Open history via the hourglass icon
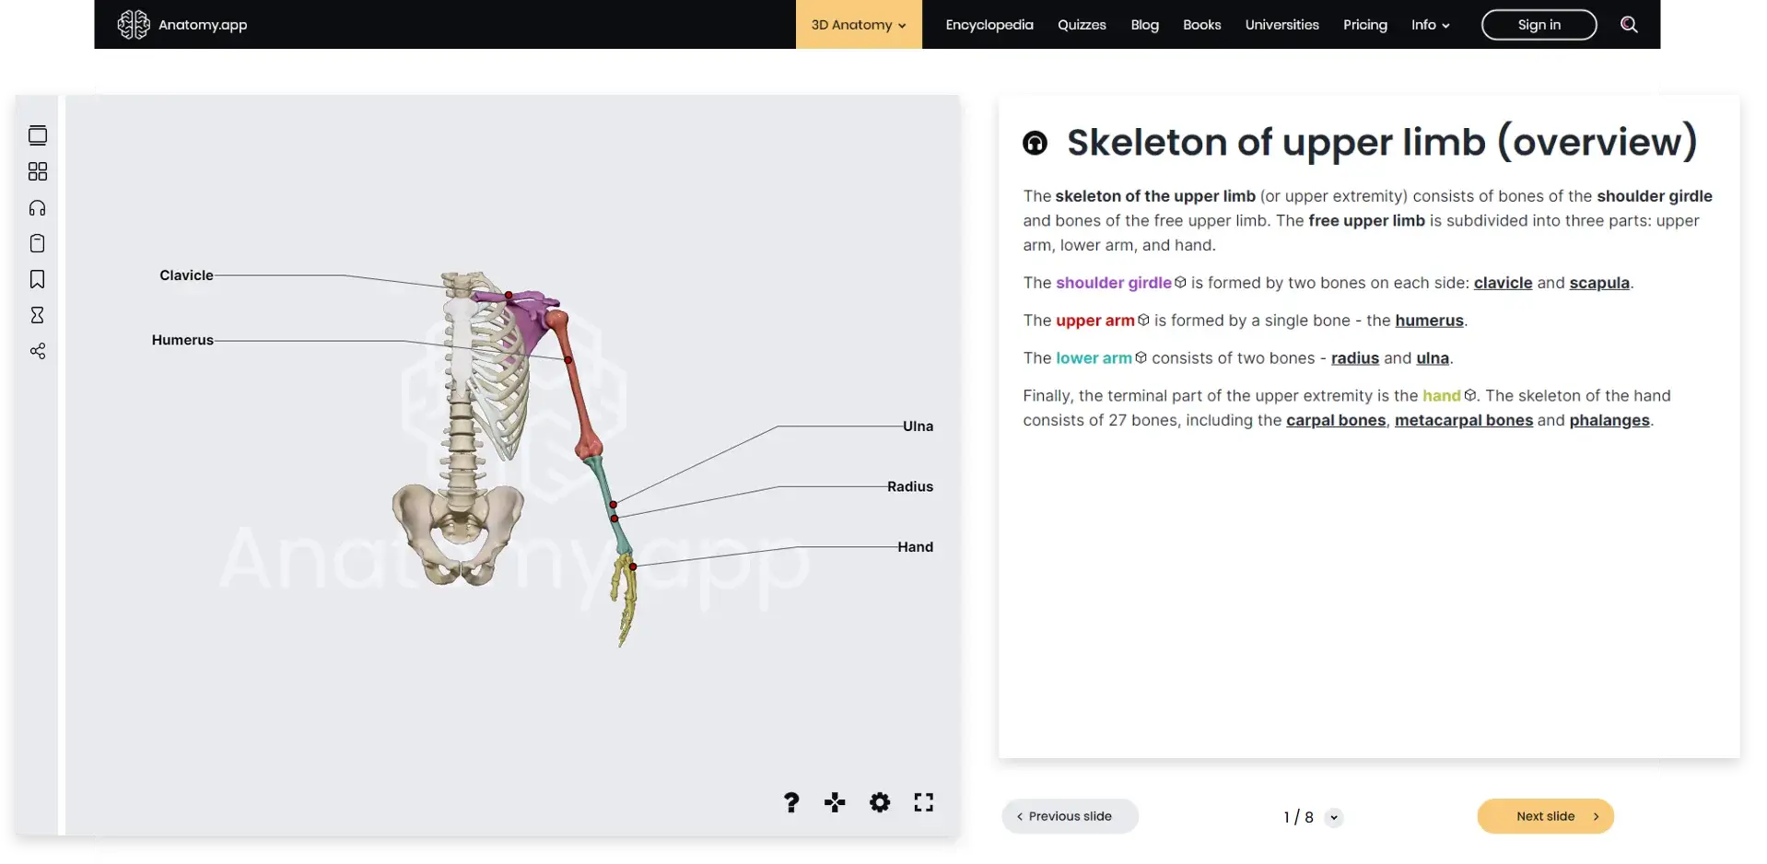Image resolution: width=1767 pixels, height=864 pixels. (x=38, y=315)
